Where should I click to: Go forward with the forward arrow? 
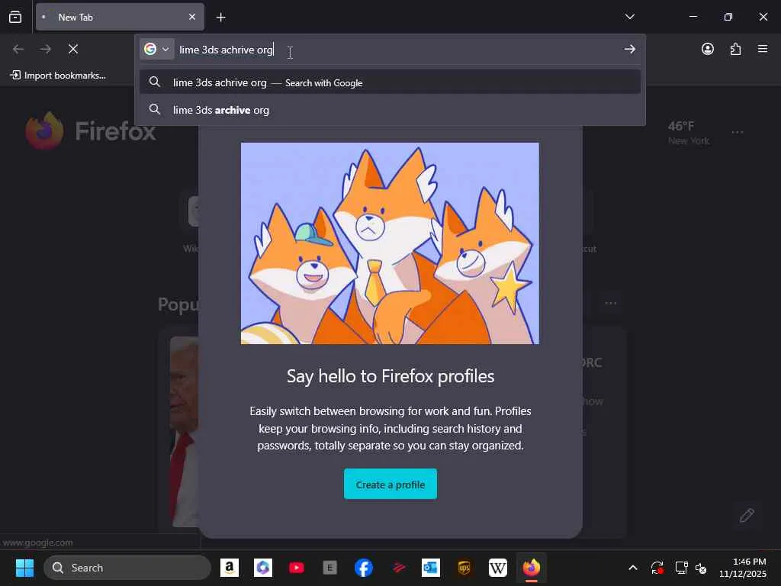(45, 49)
